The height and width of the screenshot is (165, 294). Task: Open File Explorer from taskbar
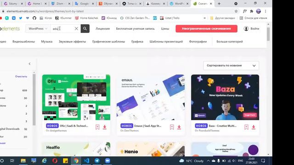(x=23, y=161)
